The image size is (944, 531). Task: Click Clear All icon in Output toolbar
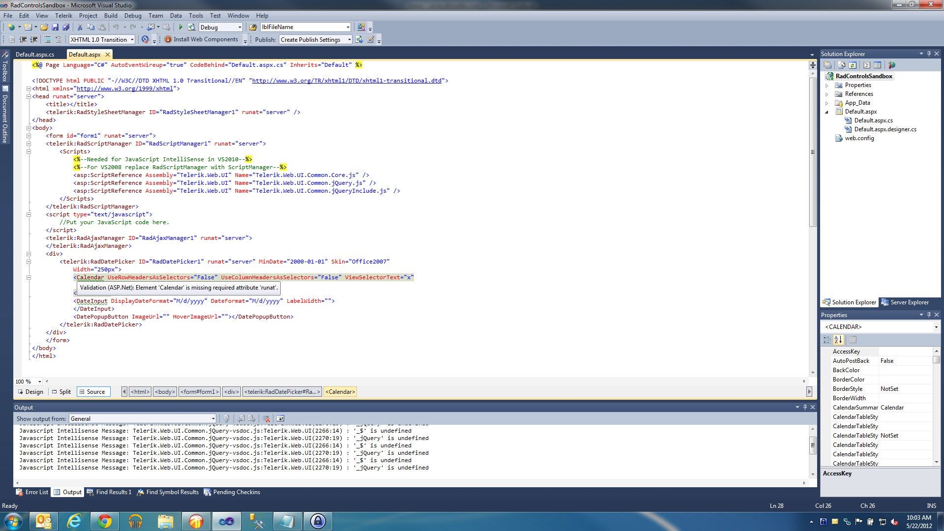pos(266,418)
